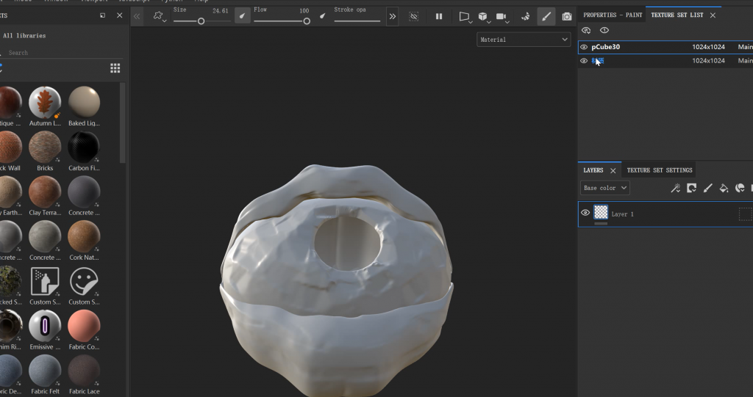Hide the second texture set below pCube30

(x=584, y=61)
